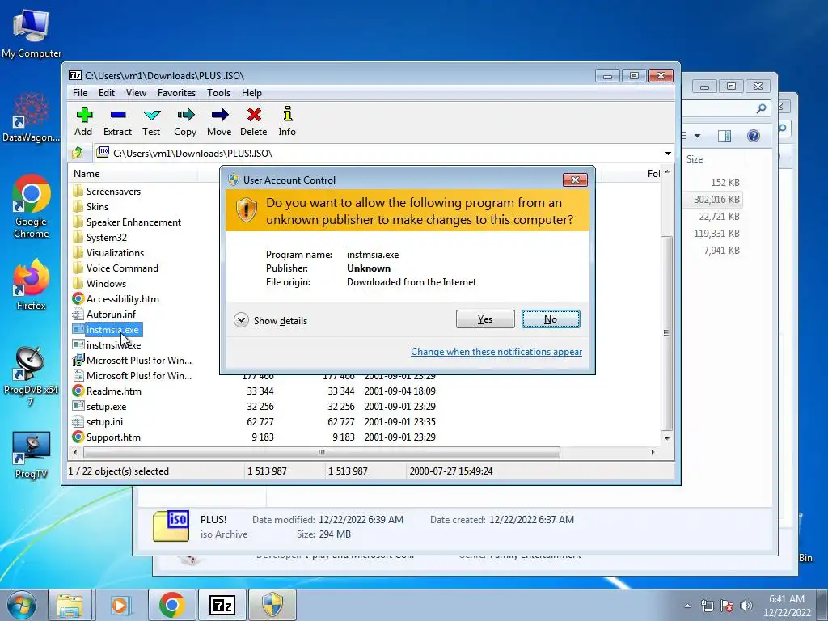
Task: Click the horizontal scrollbar in the 7-Zip file list
Action: click(x=321, y=452)
